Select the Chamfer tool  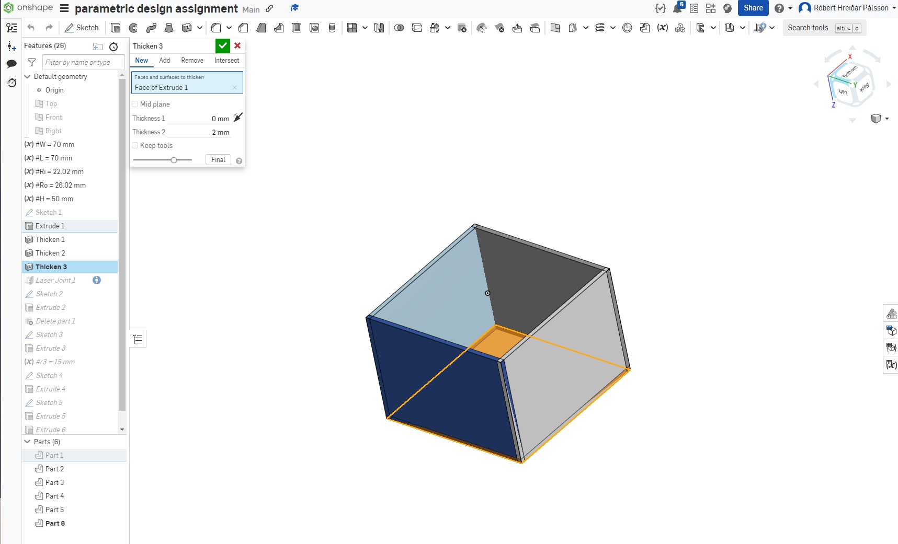coord(243,28)
